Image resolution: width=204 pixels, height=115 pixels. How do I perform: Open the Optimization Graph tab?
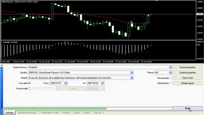50,113
